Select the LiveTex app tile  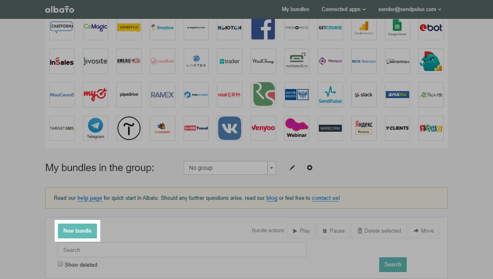[x=196, y=61]
